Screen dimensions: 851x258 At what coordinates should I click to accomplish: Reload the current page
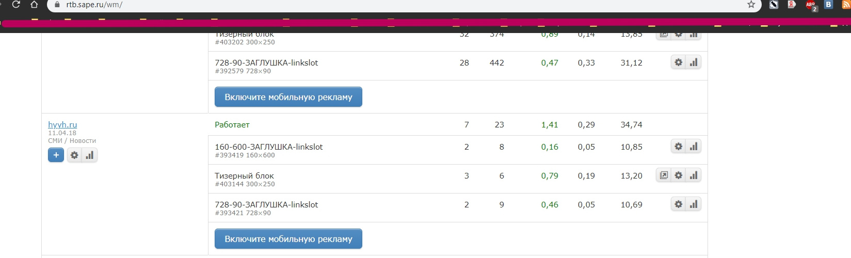pos(16,5)
